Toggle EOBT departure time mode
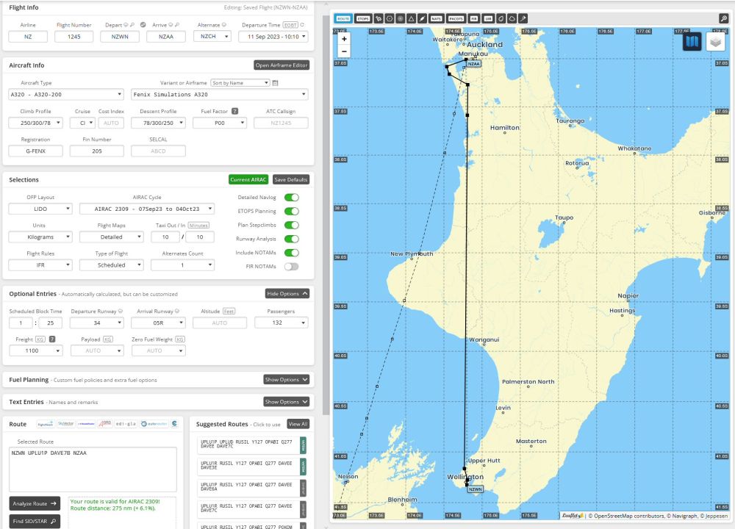The height and width of the screenshot is (529, 735). click(x=290, y=25)
